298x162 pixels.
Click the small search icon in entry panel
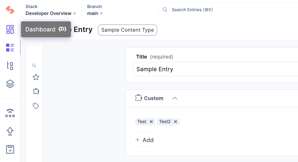(34, 66)
